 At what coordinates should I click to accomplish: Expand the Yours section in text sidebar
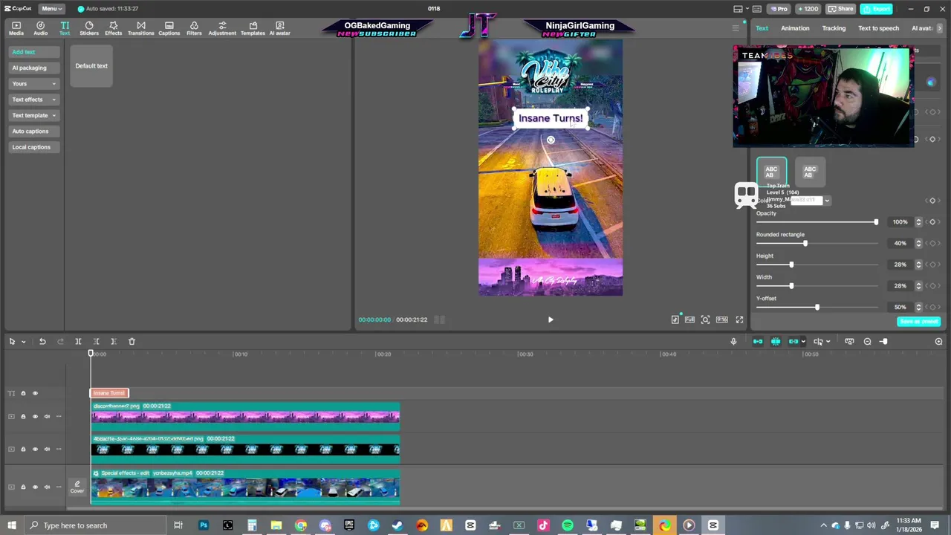tap(34, 83)
